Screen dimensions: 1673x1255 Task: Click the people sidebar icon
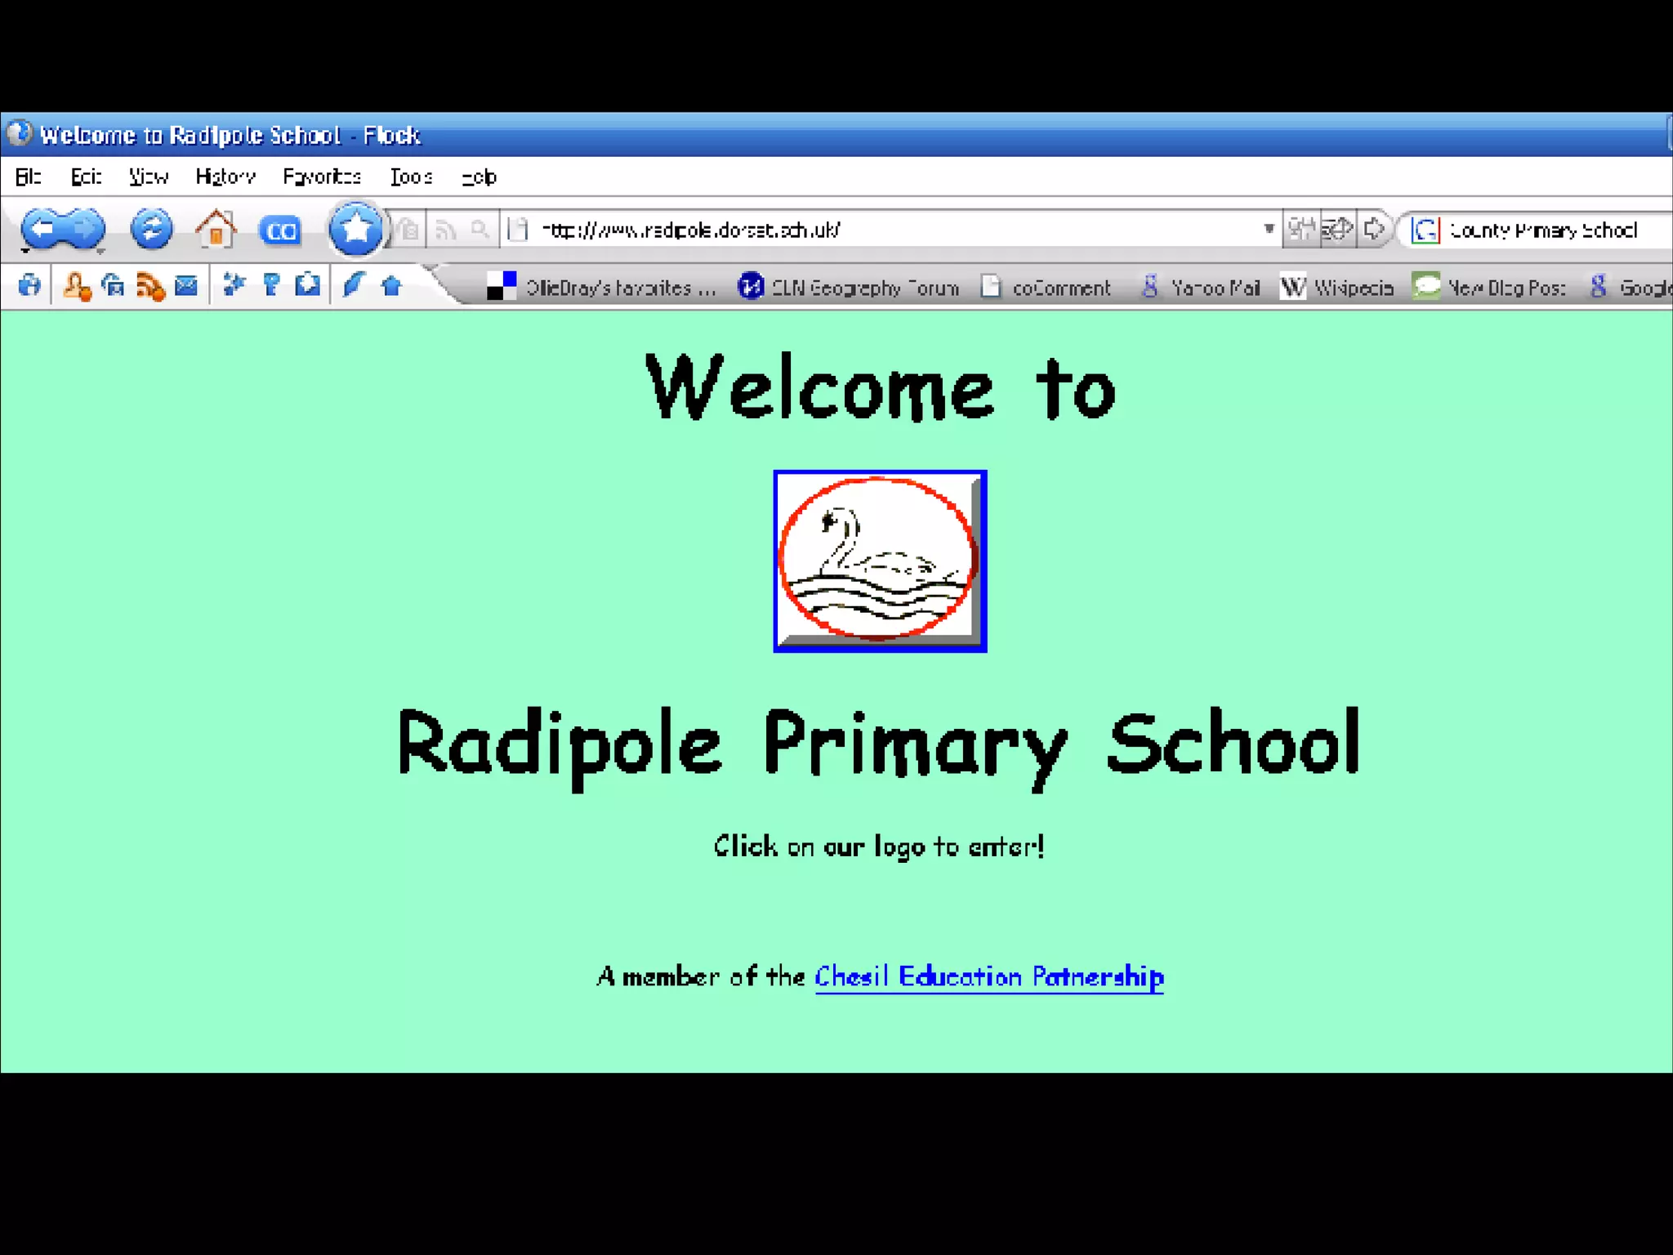coord(77,287)
